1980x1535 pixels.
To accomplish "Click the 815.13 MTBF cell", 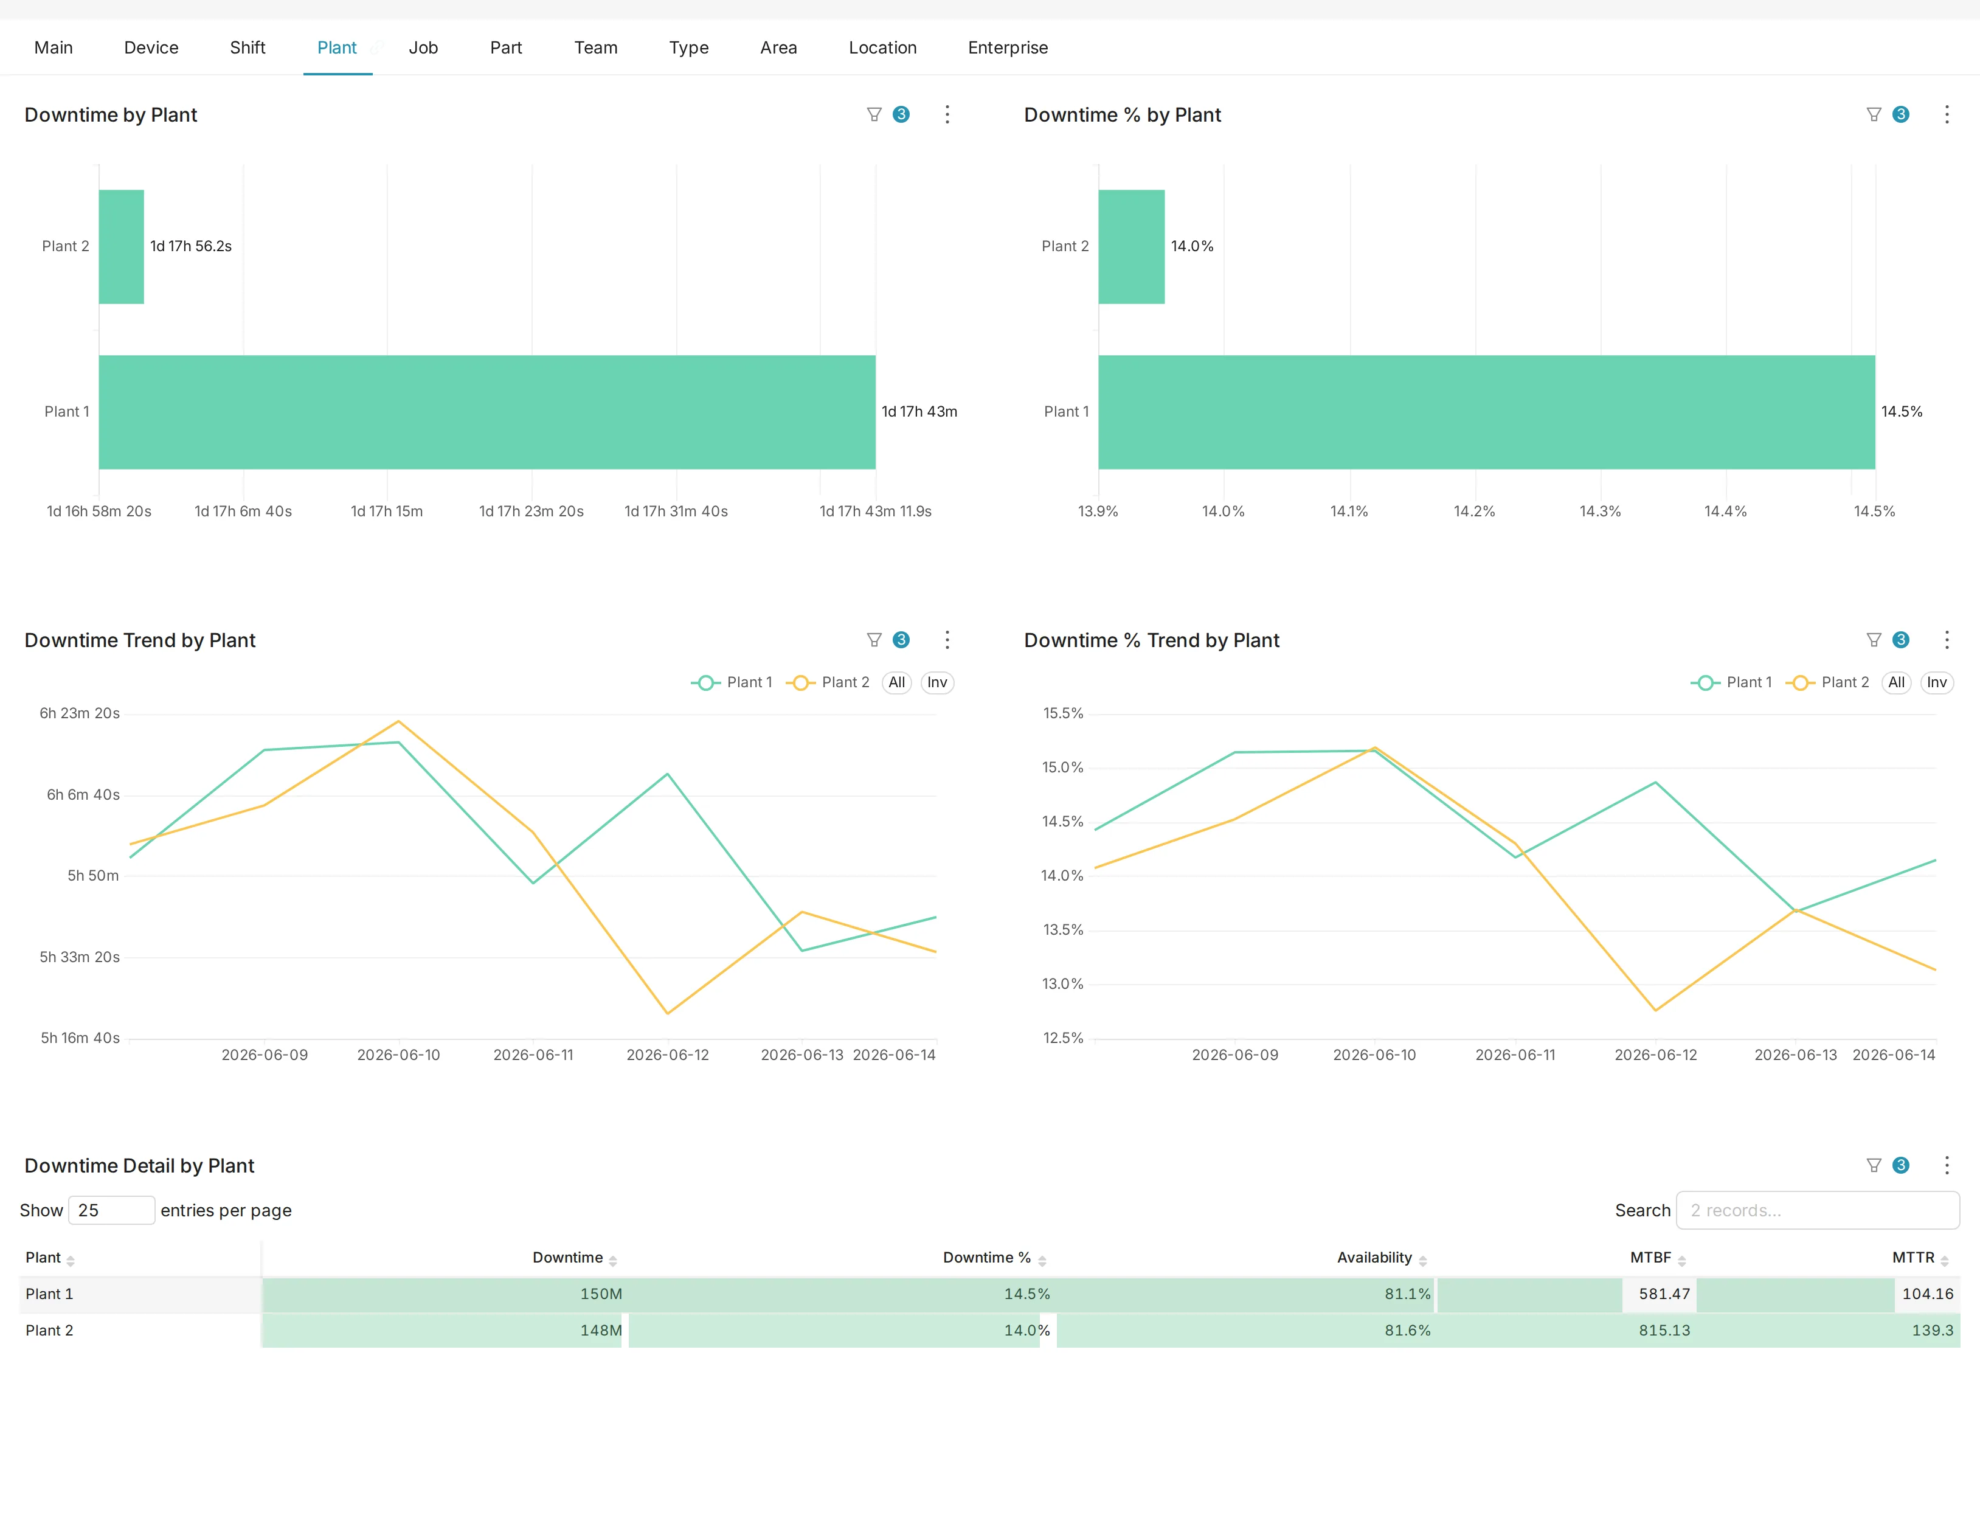I will coord(1566,1330).
